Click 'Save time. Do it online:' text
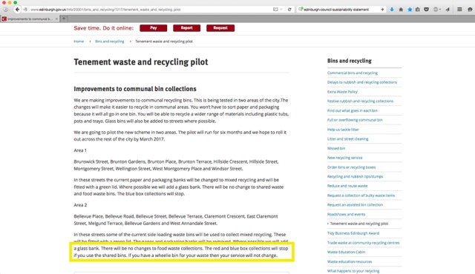Viewport: 475px width, 274px height. point(104,28)
